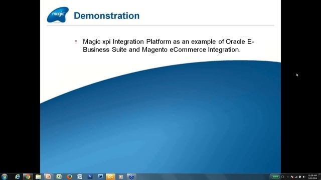Switch to PowerPoint in taskbar
This screenshot has height=180, width=321.
(x=48, y=176)
